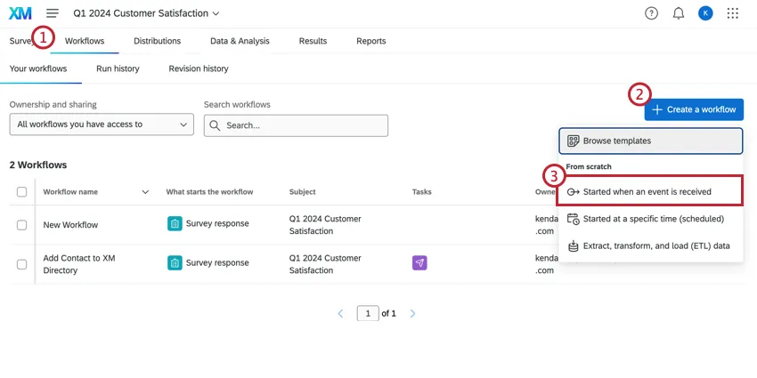Check the Add Contact to XM Directory checkbox
This screenshot has height=378, width=757.
[21, 263]
